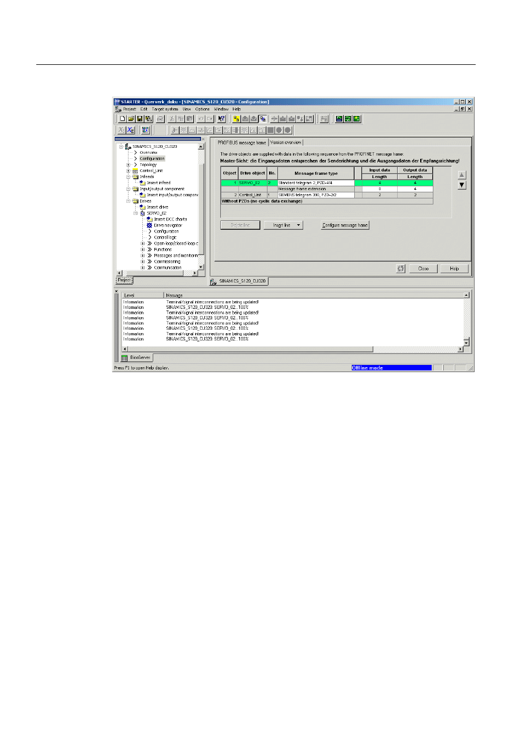Click the SERVO_02 cell in the table
Screen dimensions: 524x742
pos(253,183)
